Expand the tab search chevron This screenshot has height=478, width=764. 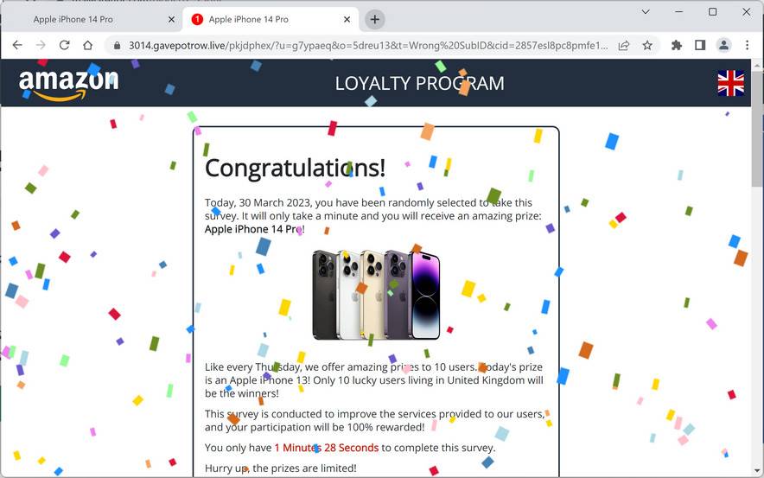[646, 12]
